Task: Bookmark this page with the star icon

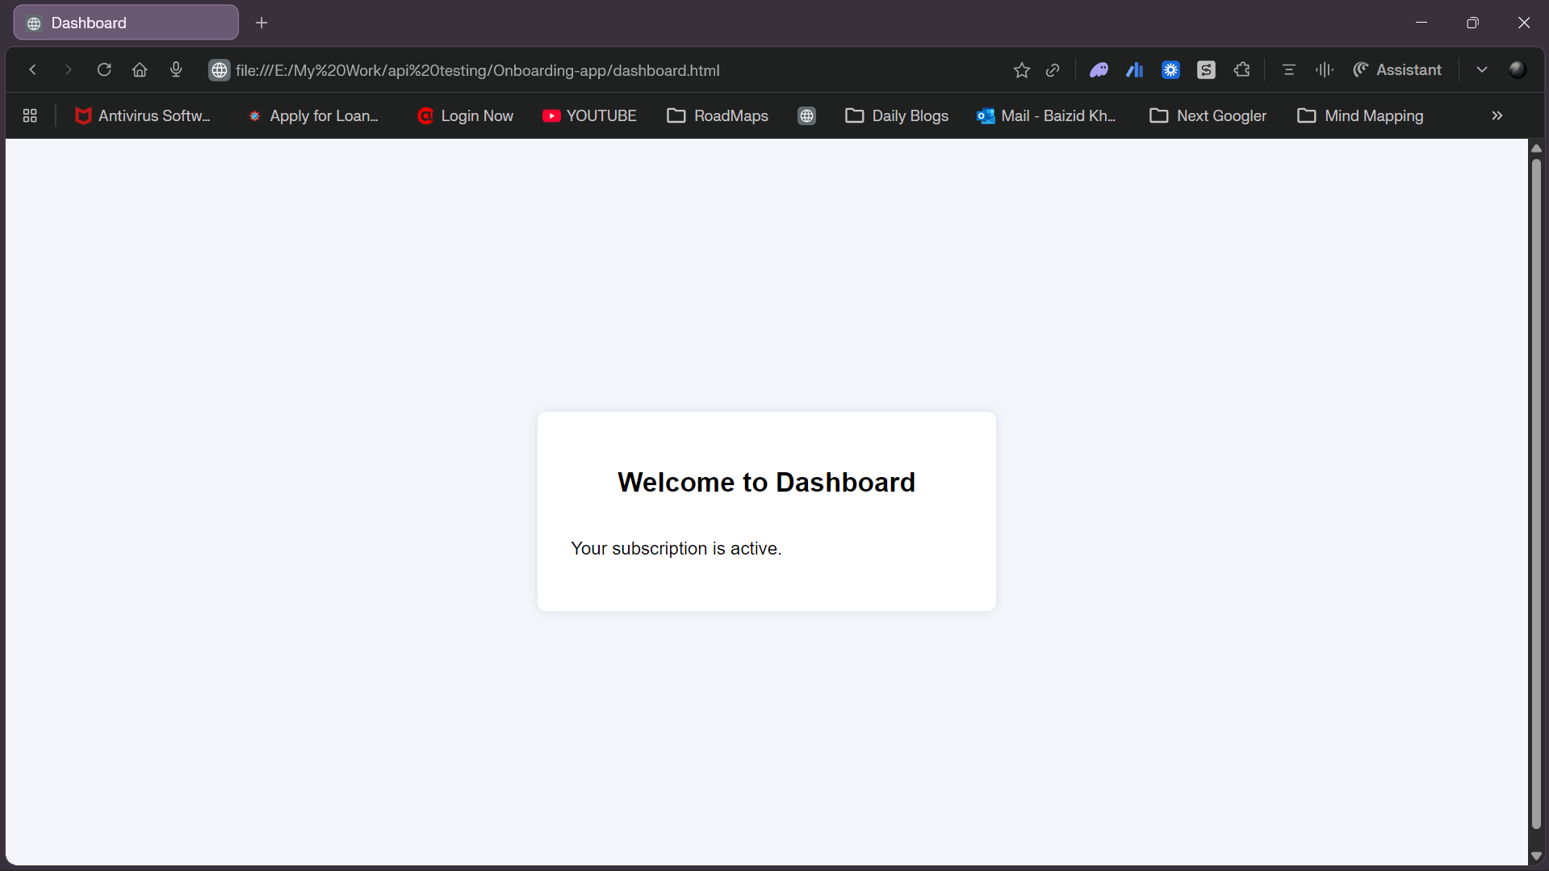Action: click(x=1022, y=70)
